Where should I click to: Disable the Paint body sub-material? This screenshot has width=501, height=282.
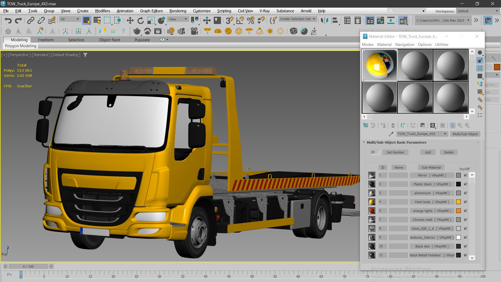pyautogui.click(x=465, y=202)
